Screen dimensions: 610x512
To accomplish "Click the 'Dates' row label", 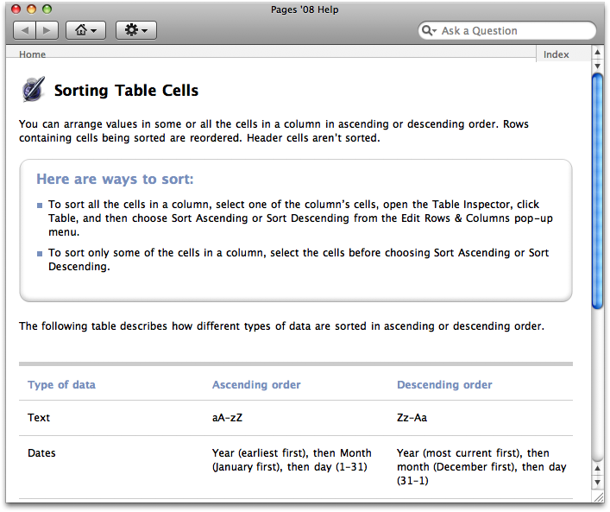I will (x=41, y=452).
